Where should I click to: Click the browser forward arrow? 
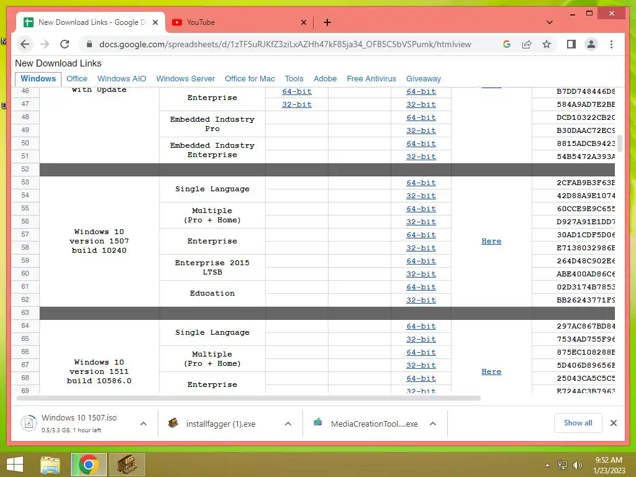click(x=45, y=44)
